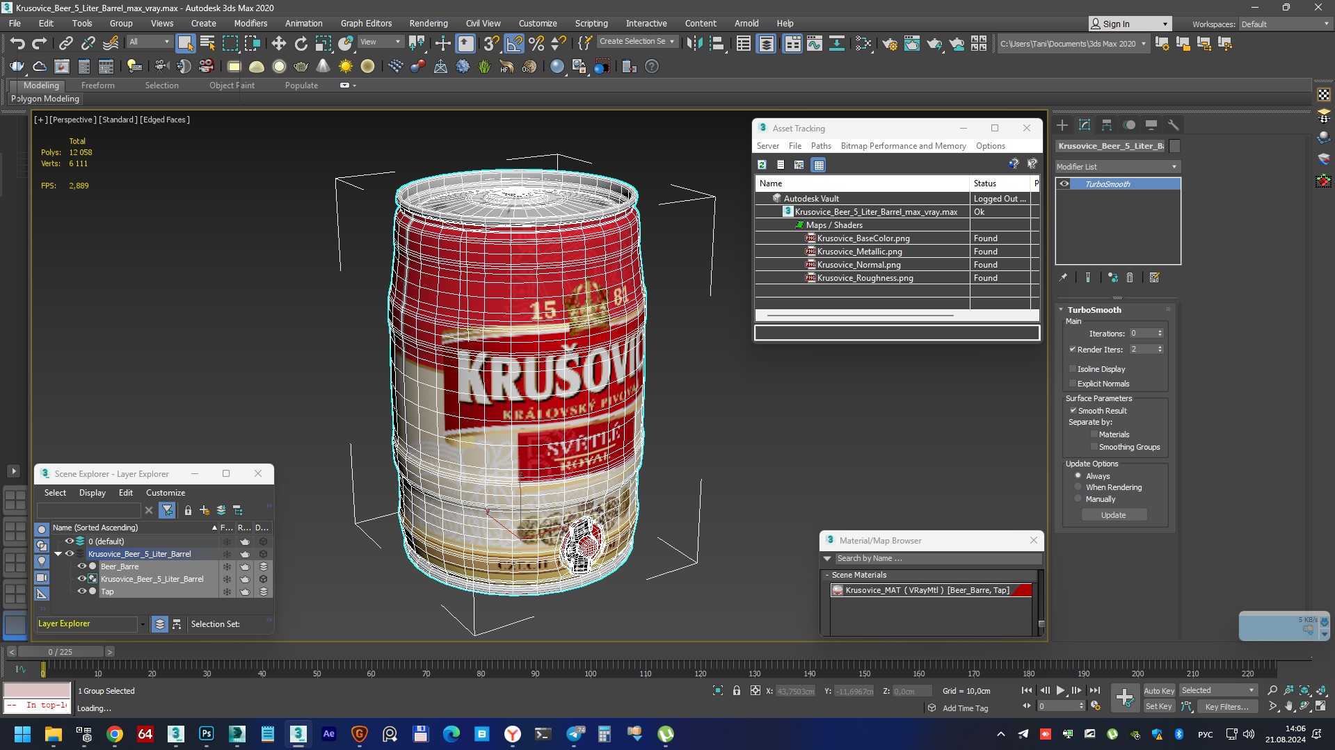This screenshot has height=750, width=1335.
Task: Click the Play Animation button
Action: pos(1060,690)
